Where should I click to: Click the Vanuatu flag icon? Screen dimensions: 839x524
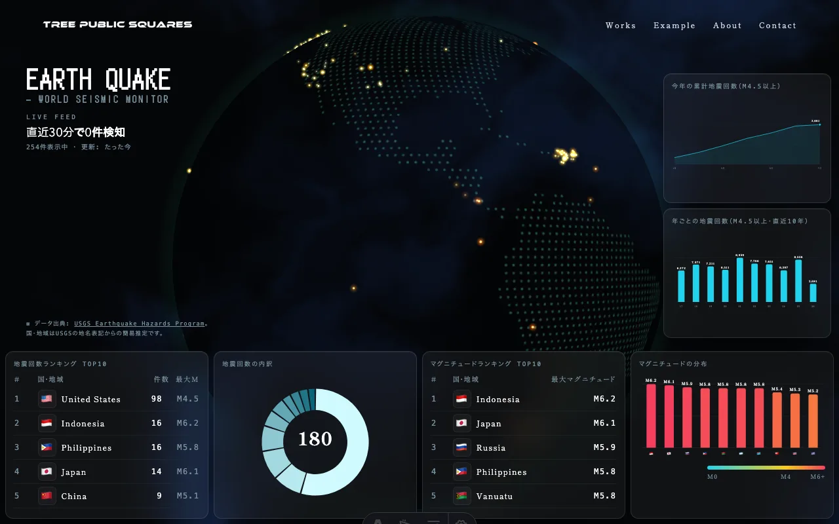click(462, 496)
